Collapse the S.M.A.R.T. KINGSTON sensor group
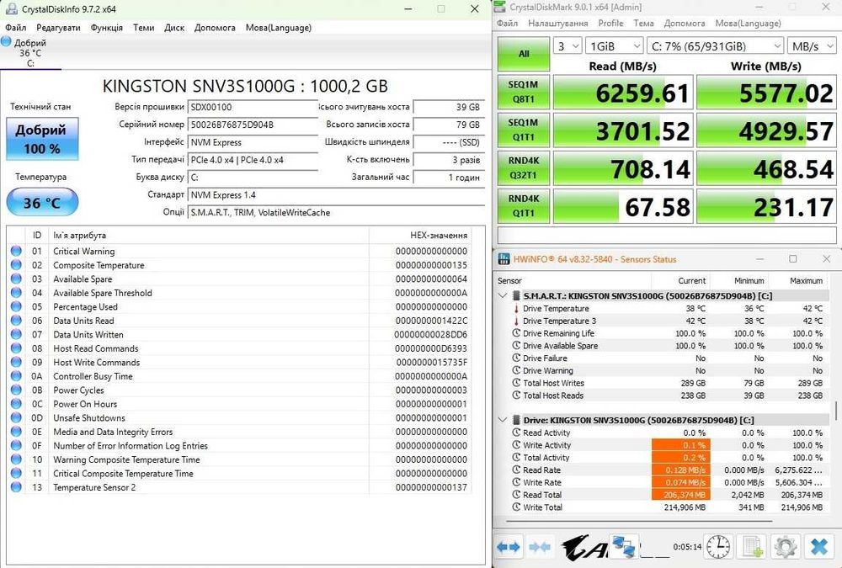The image size is (842, 568). tap(504, 296)
